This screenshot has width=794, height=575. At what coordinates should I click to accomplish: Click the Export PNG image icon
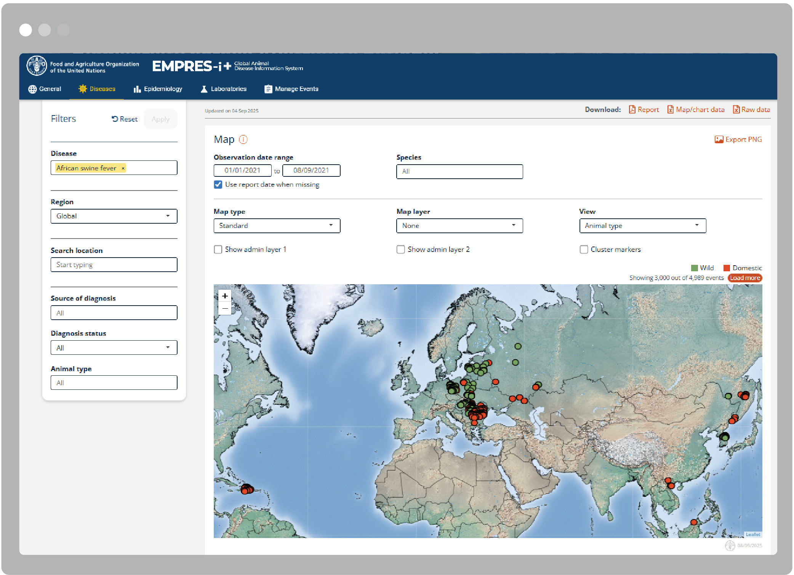[719, 139]
